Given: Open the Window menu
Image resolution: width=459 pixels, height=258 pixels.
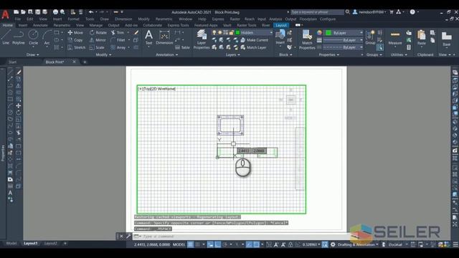Looking at the screenshot, I should point(185,19).
